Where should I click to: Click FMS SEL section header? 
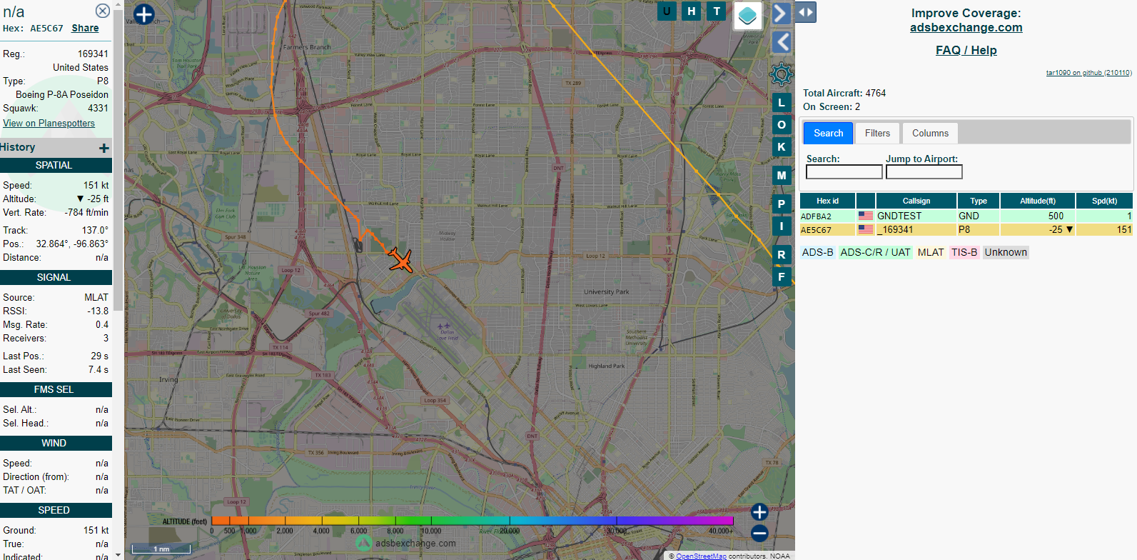(56, 389)
